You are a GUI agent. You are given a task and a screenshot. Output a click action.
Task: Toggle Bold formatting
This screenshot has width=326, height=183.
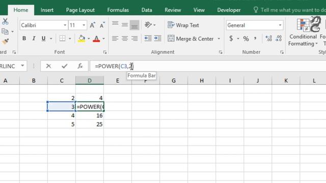click(x=24, y=39)
